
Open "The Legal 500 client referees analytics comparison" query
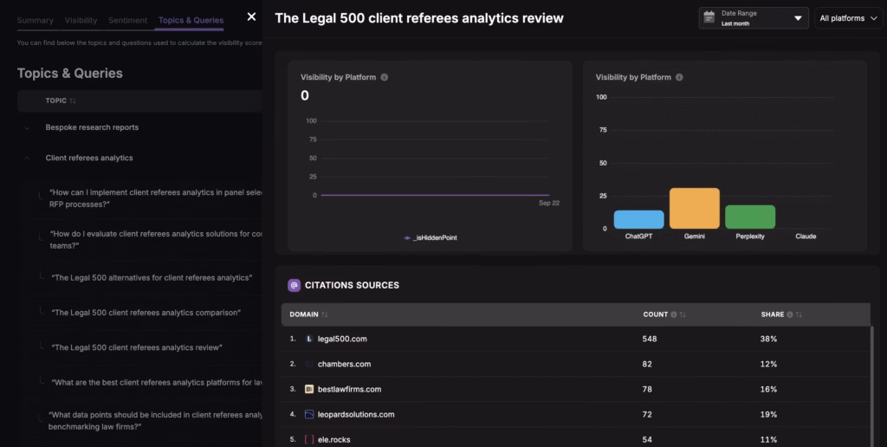coord(146,312)
